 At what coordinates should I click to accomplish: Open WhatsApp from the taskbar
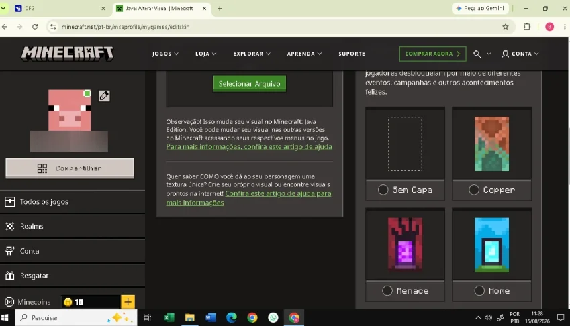point(273,318)
